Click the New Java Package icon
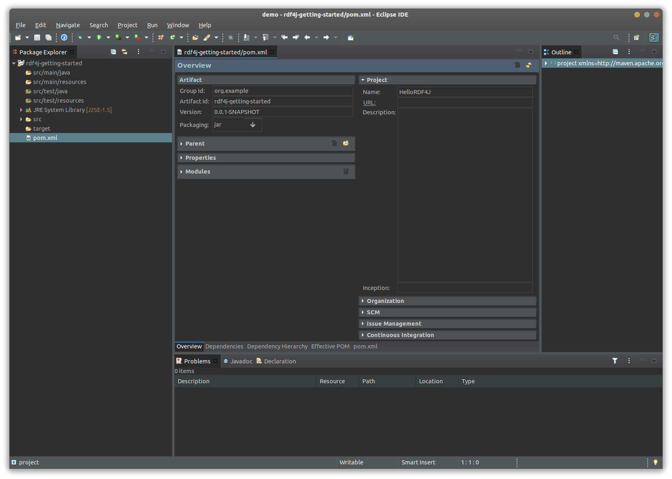 (161, 38)
